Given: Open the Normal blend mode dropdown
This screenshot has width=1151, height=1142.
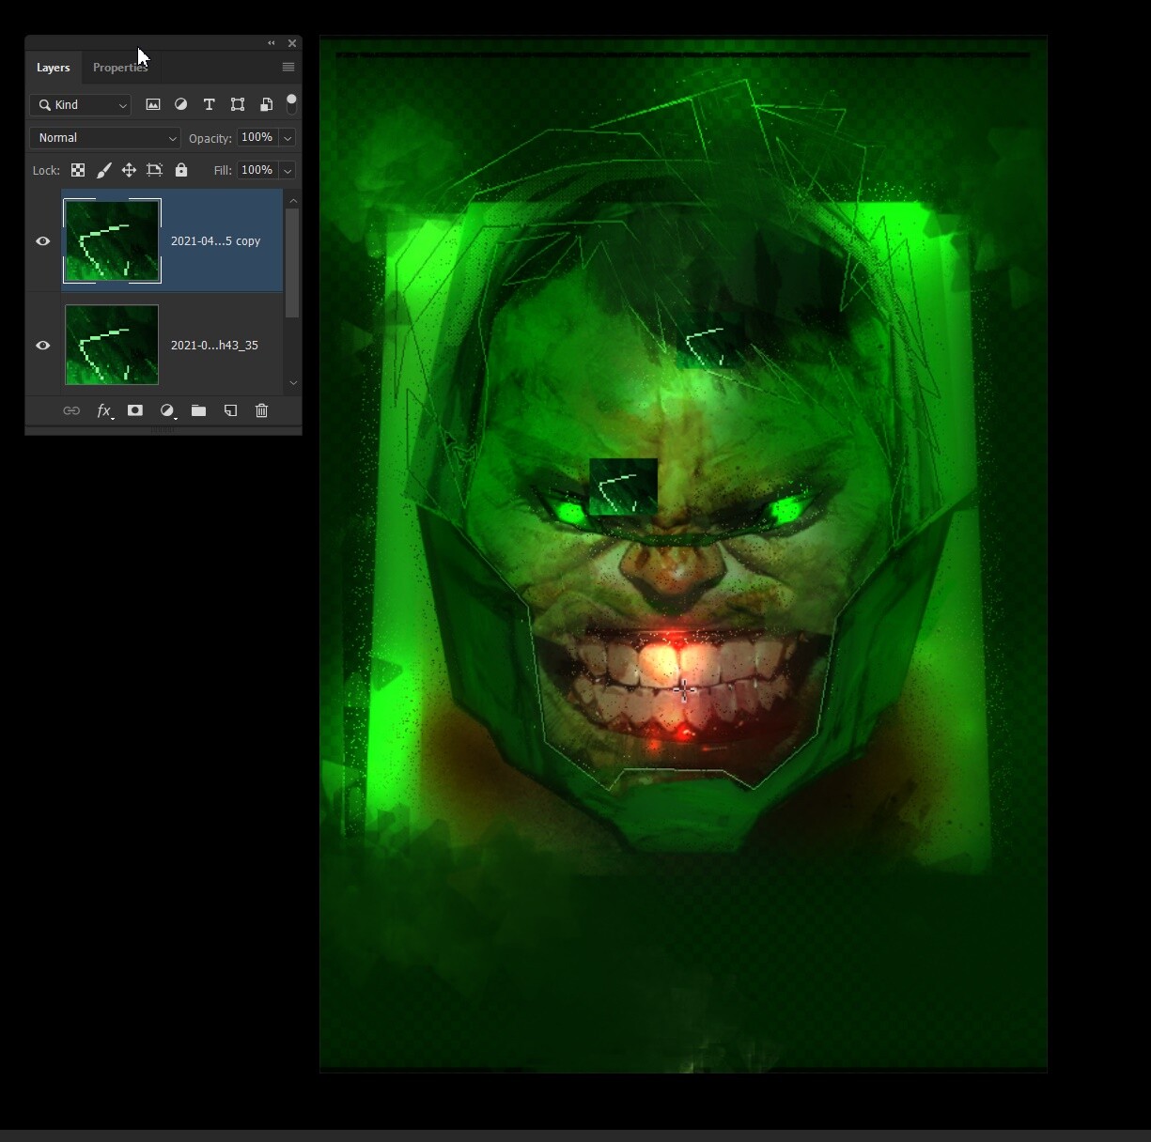Looking at the screenshot, I should 104,138.
